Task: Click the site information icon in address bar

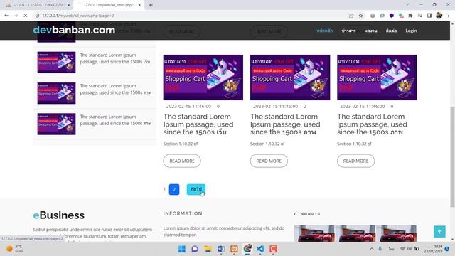Action: 37,16
